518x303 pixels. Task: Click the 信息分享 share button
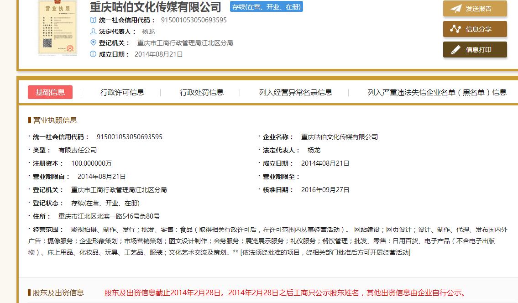[475, 29]
